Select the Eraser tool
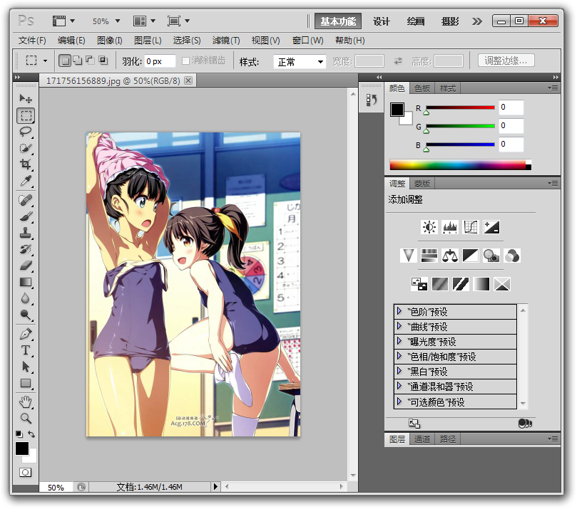The image size is (577, 509). [26, 266]
